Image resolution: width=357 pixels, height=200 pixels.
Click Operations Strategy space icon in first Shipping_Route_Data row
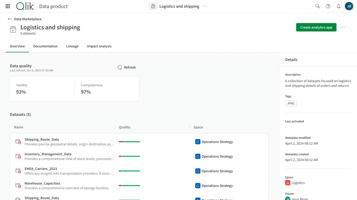pos(198,142)
